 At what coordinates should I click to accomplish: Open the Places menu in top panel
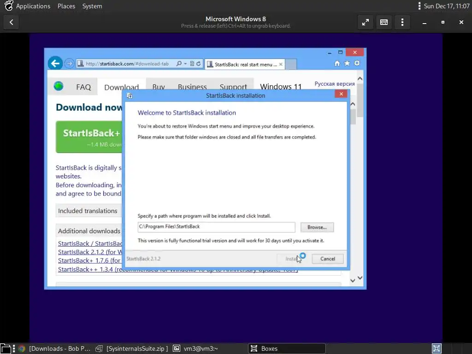66,6
